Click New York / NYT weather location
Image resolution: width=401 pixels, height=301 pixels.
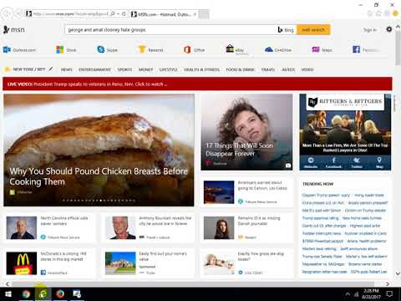29,69
